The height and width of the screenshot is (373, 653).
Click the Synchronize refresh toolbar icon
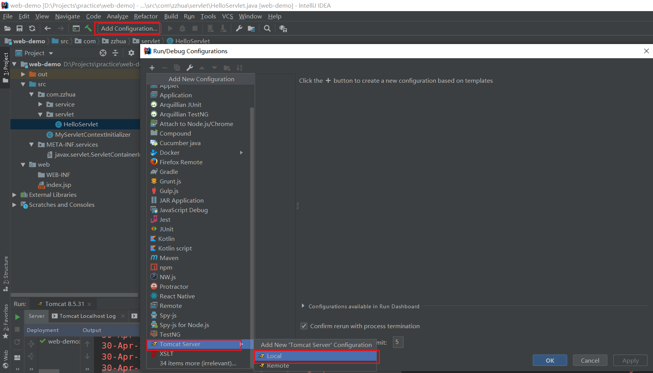click(x=32, y=28)
